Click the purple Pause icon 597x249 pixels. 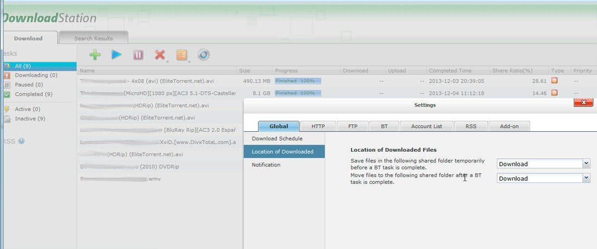point(138,55)
